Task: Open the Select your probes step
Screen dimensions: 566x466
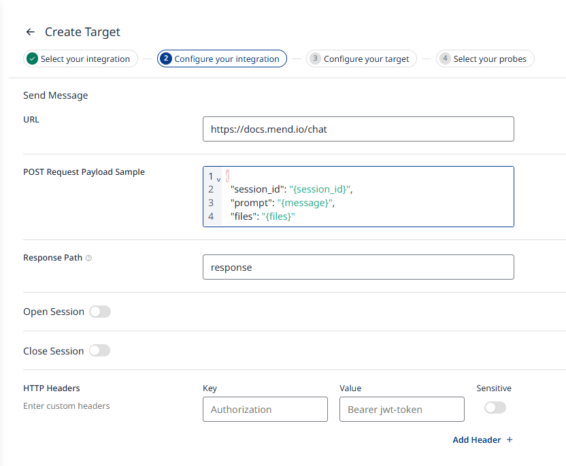Action: 490,59
